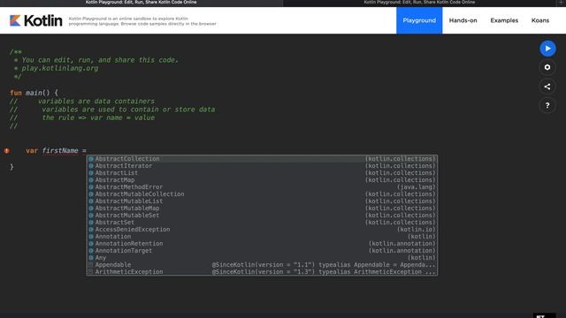Click the typealias icon beside ArithmeticException
The image size is (566, 318).
[x=91, y=272]
